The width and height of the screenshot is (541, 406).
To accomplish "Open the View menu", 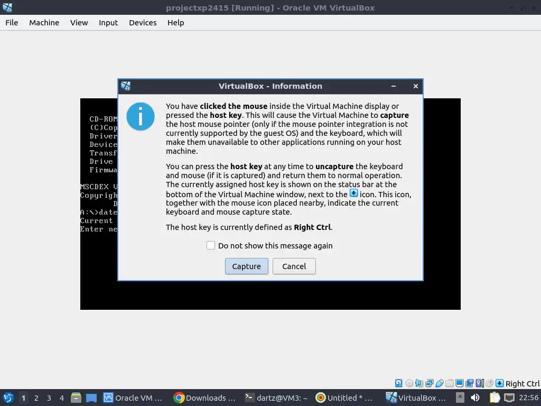I will [79, 22].
